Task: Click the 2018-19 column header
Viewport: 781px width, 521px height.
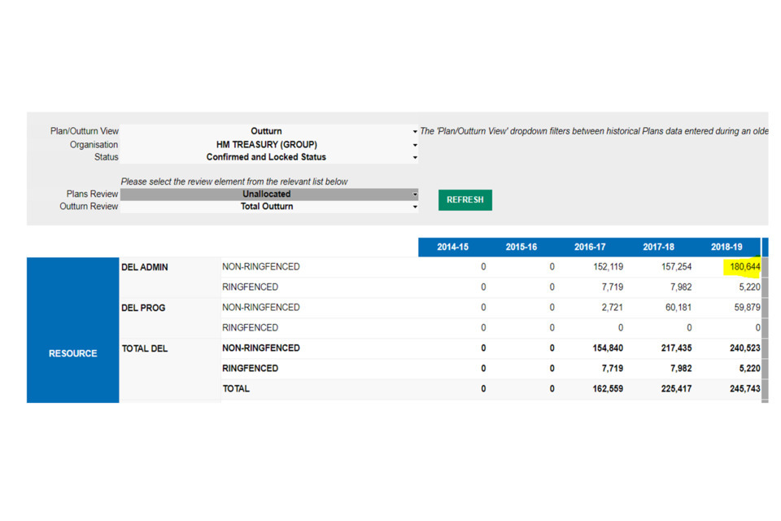Action: pyautogui.click(x=726, y=247)
